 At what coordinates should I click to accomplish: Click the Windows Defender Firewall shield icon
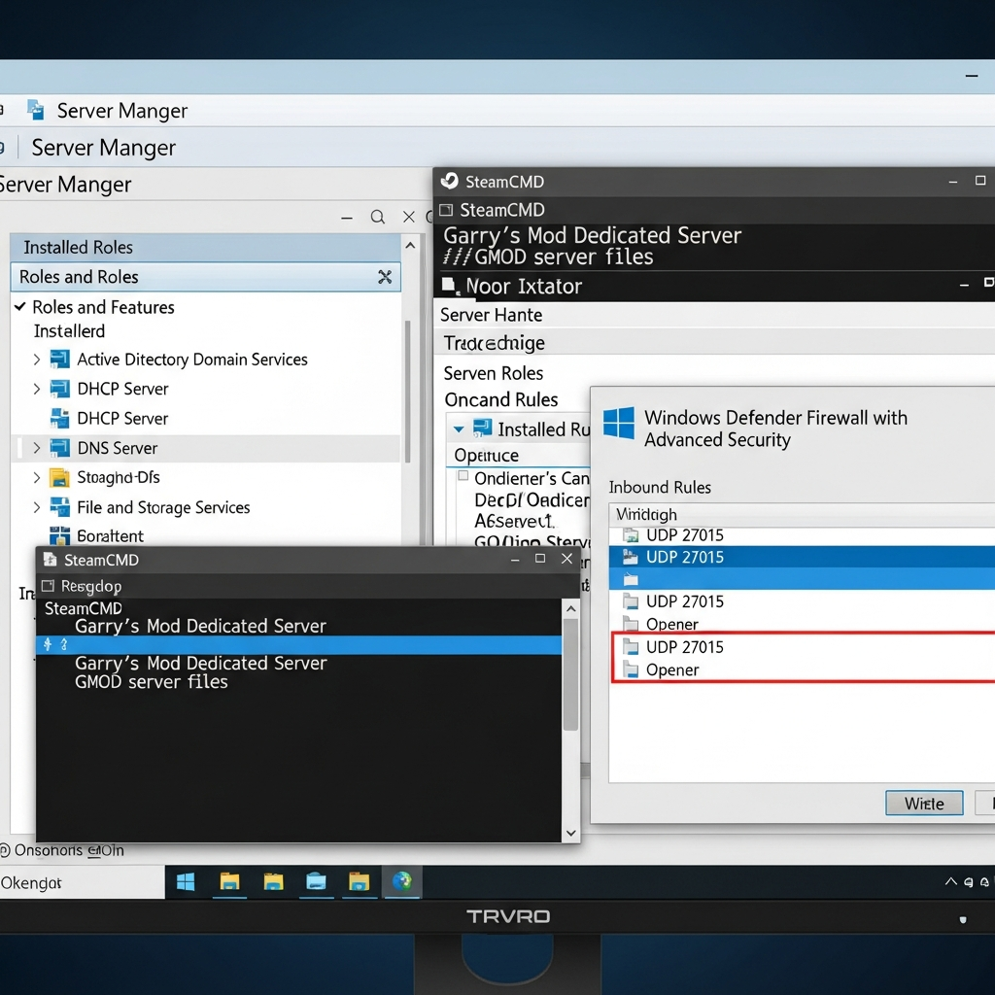click(x=619, y=424)
